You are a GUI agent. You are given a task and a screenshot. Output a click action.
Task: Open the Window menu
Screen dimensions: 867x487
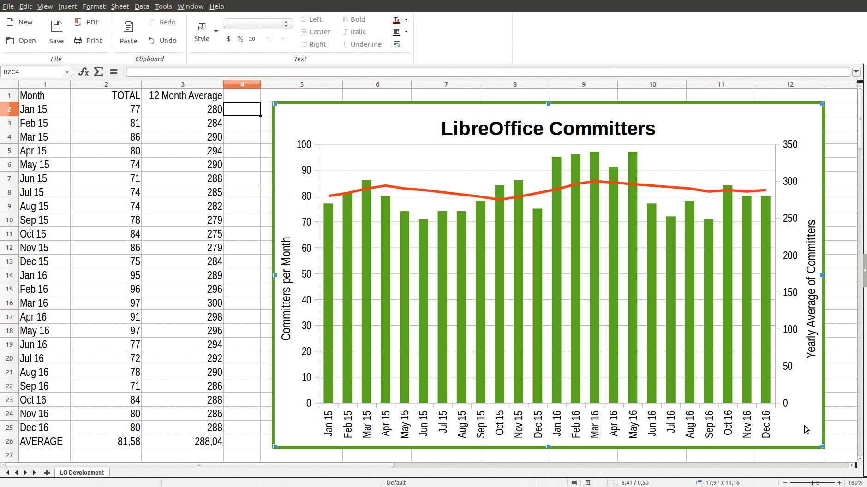191,6
